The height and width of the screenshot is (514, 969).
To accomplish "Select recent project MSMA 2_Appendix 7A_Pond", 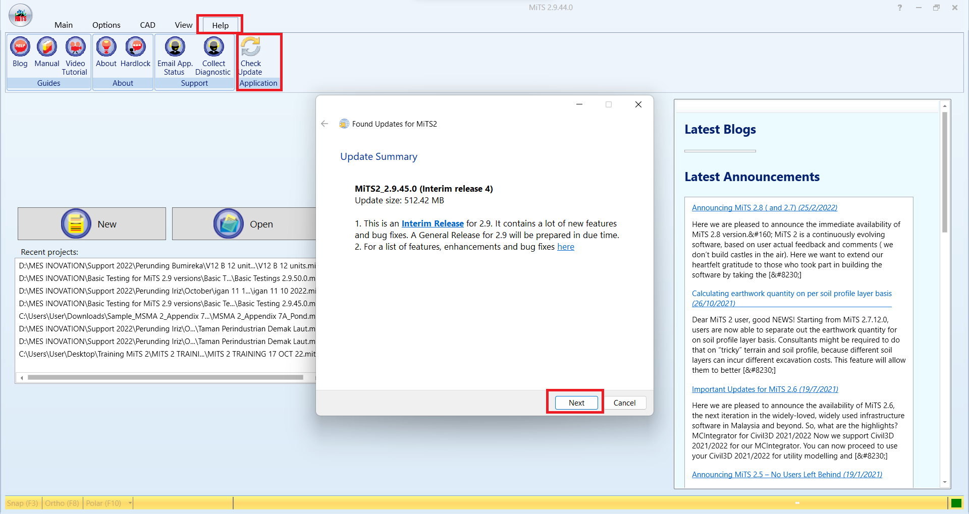I will pos(167,316).
